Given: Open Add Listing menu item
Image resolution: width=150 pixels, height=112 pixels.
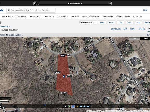Looking at the screenshot, I should tap(49, 16).
